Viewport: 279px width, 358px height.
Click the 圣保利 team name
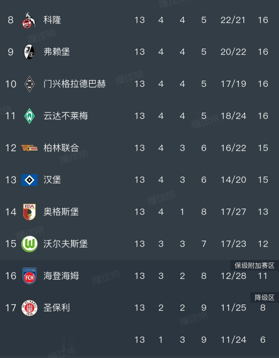[57, 308]
